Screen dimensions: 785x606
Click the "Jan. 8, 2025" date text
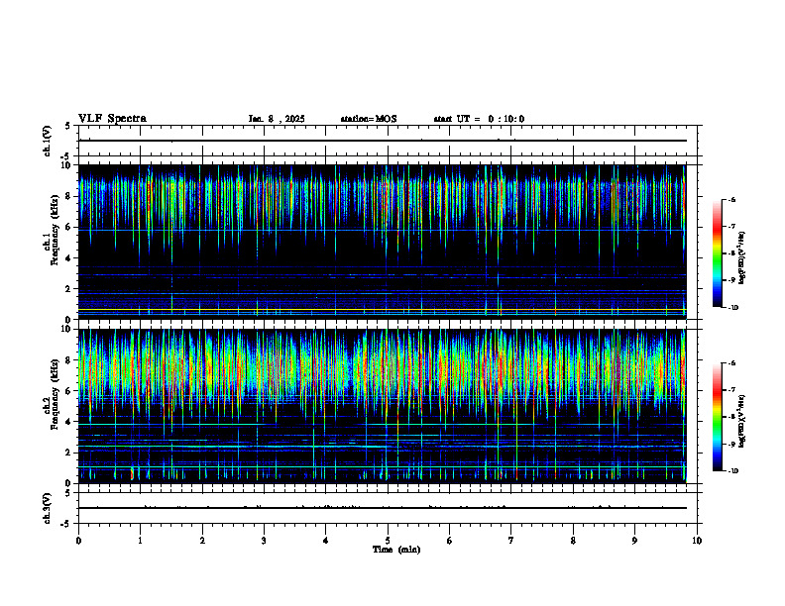tap(277, 119)
